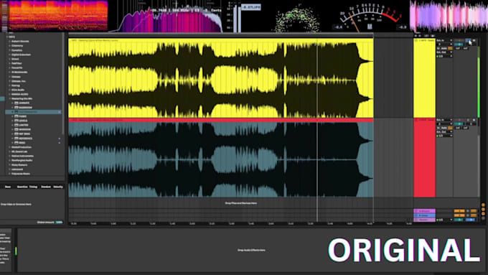Click the Base column in Groove Pool
This screenshot has height=275, width=488.
pyautogui.click(x=8, y=187)
